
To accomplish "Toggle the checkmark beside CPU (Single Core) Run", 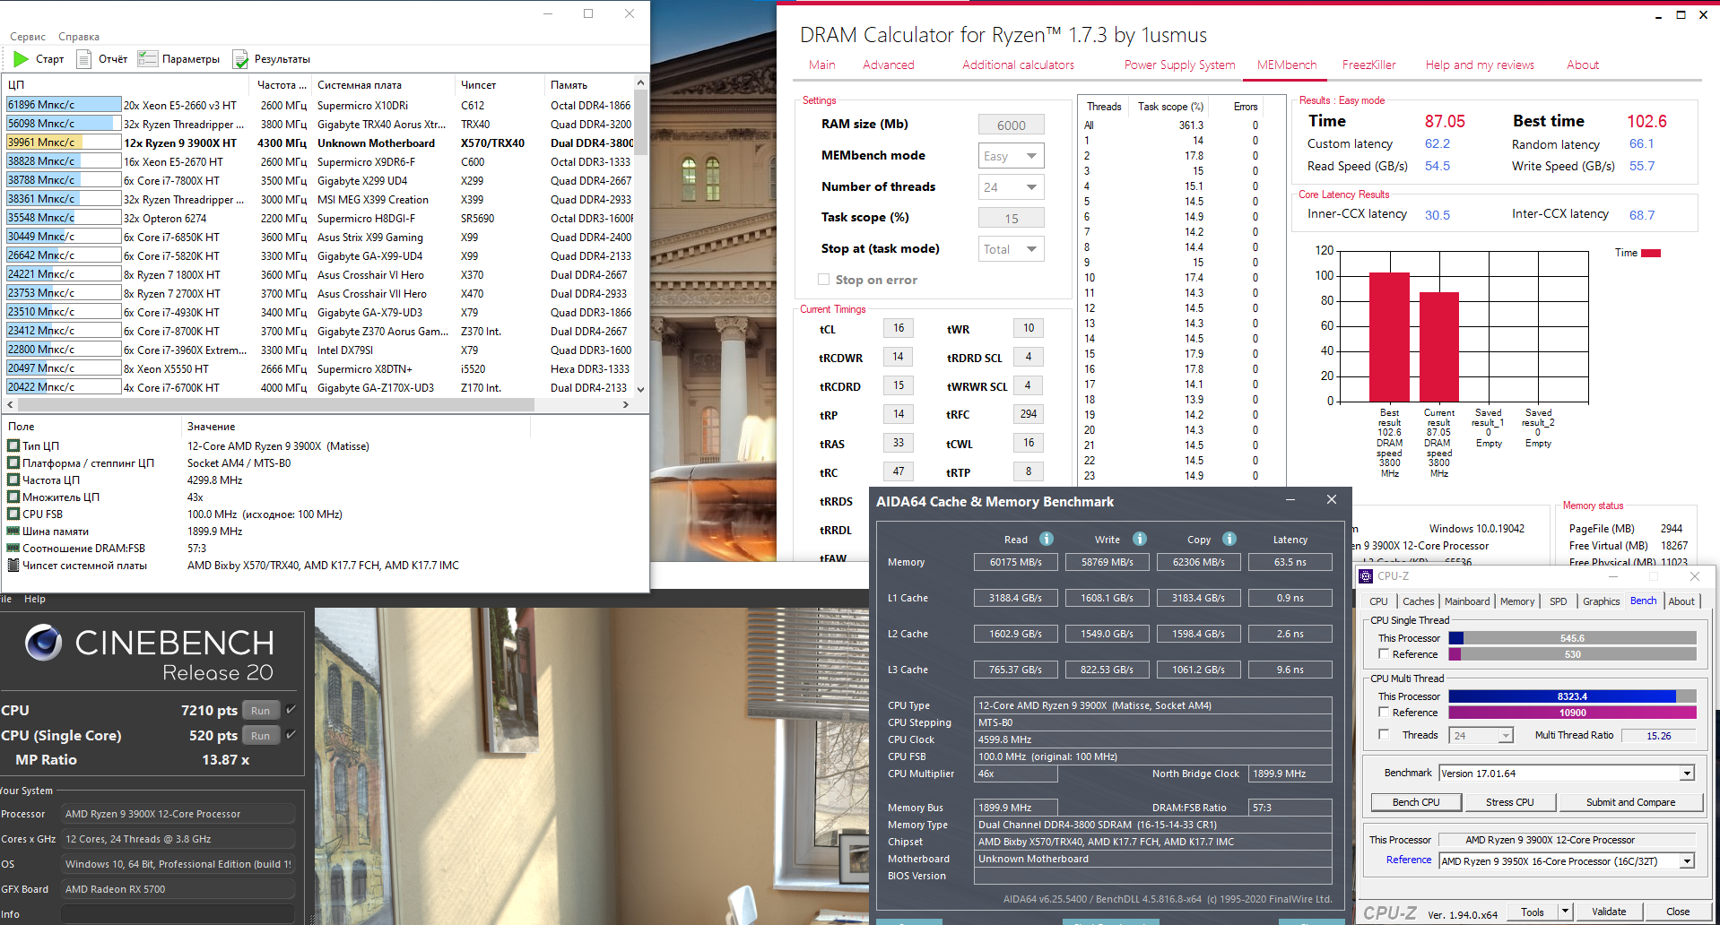I will click(x=291, y=735).
